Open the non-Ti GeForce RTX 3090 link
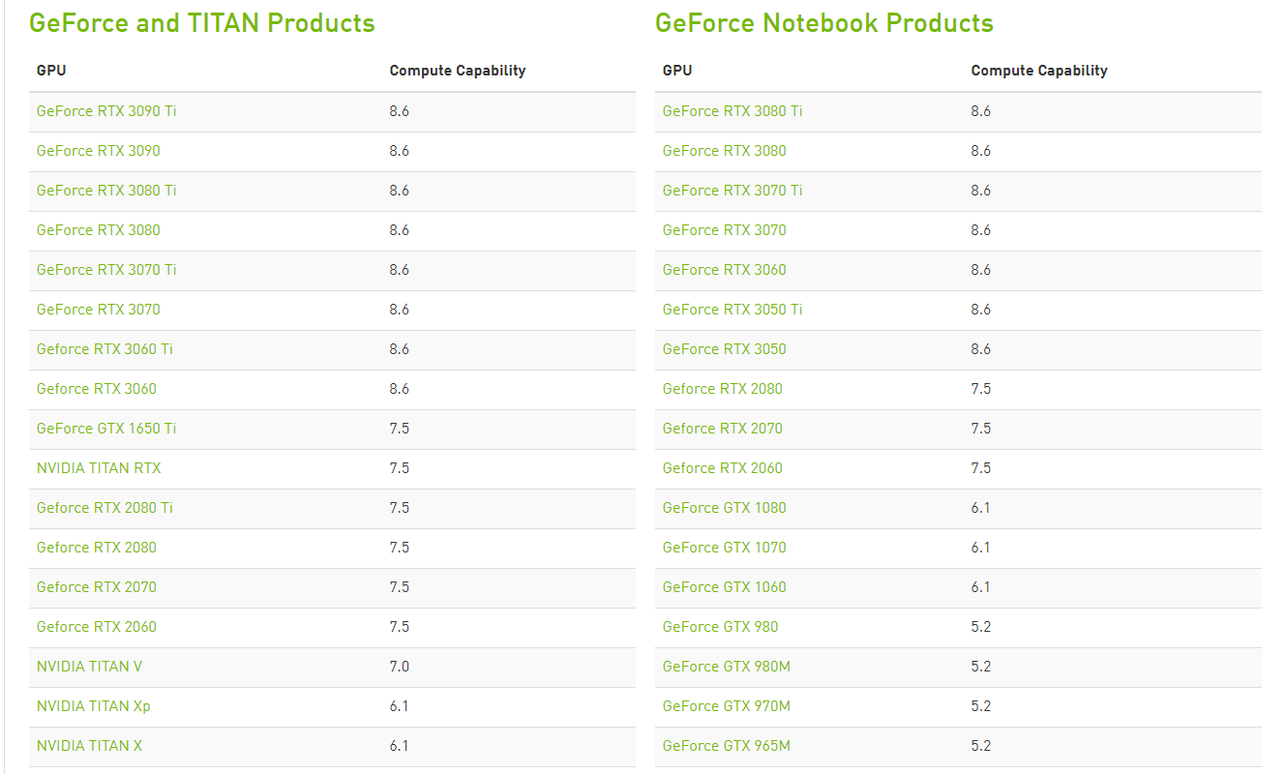 pyautogui.click(x=99, y=151)
